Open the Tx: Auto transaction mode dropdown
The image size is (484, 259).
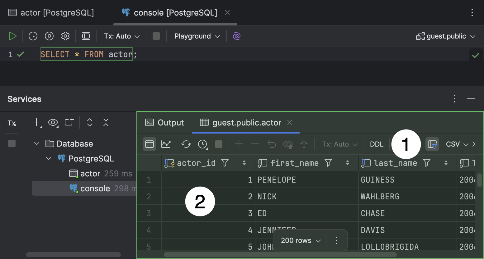[121, 36]
